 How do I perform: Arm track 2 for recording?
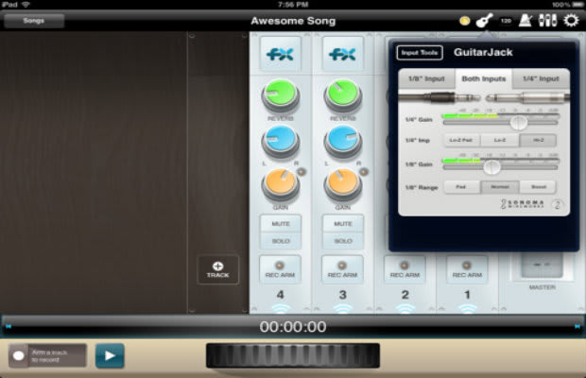(x=405, y=269)
